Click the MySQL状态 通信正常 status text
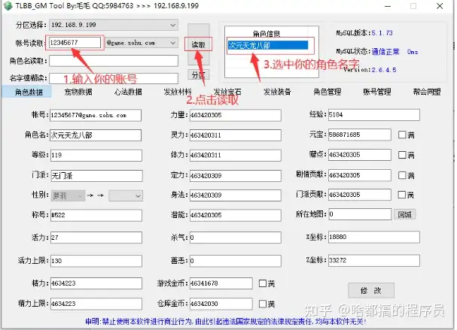The image size is (457, 330). (385, 52)
